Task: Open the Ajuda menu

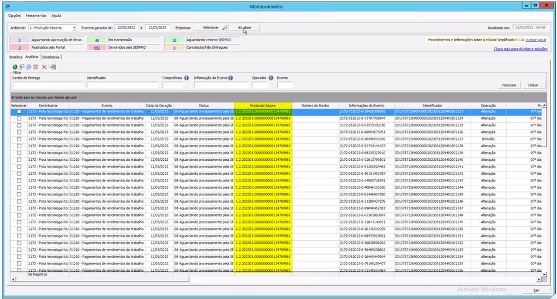Action: point(56,15)
